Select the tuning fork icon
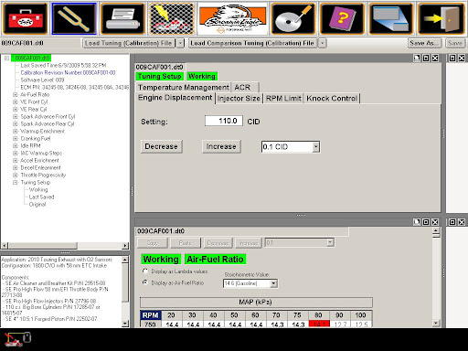 [x=74, y=19]
